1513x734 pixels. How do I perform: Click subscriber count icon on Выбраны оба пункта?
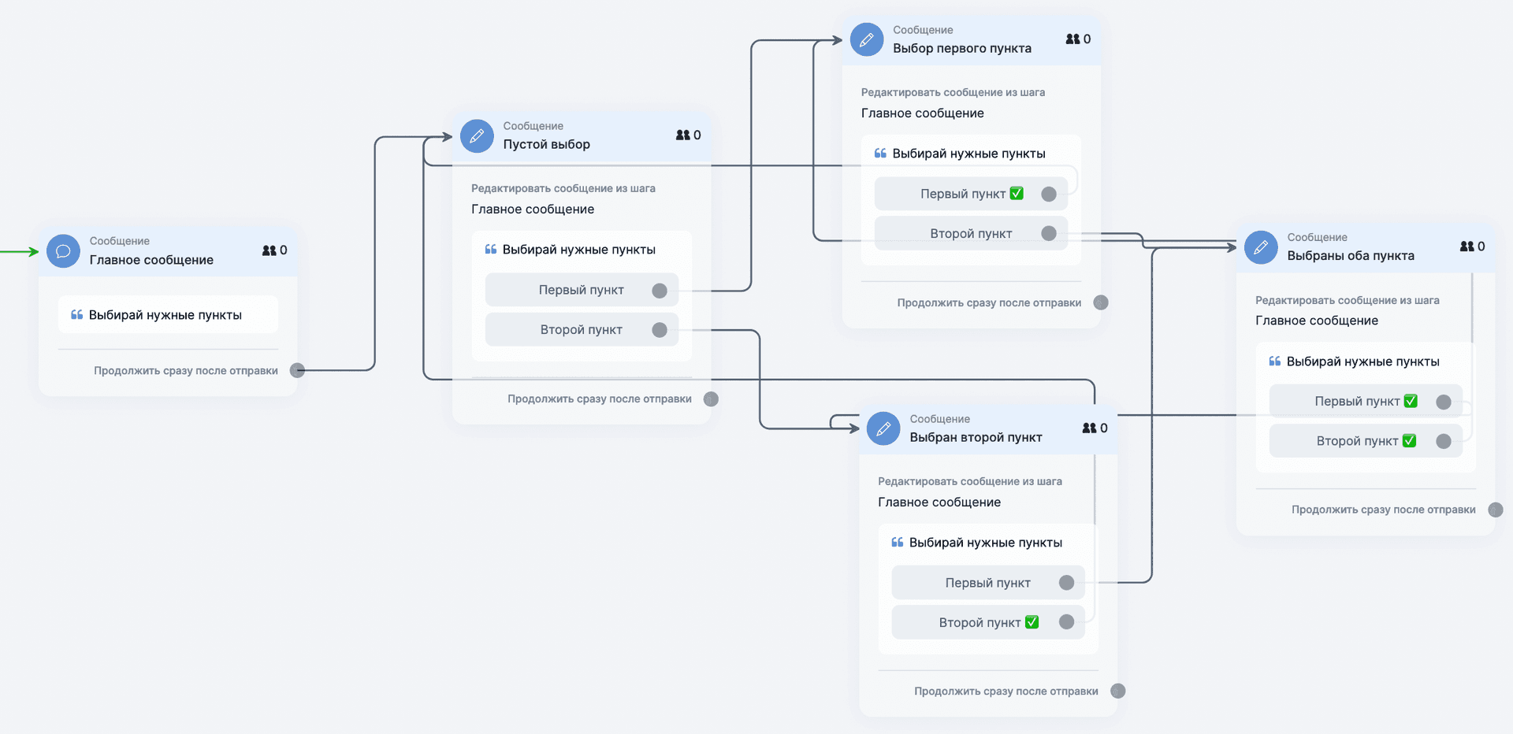(x=1467, y=247)
